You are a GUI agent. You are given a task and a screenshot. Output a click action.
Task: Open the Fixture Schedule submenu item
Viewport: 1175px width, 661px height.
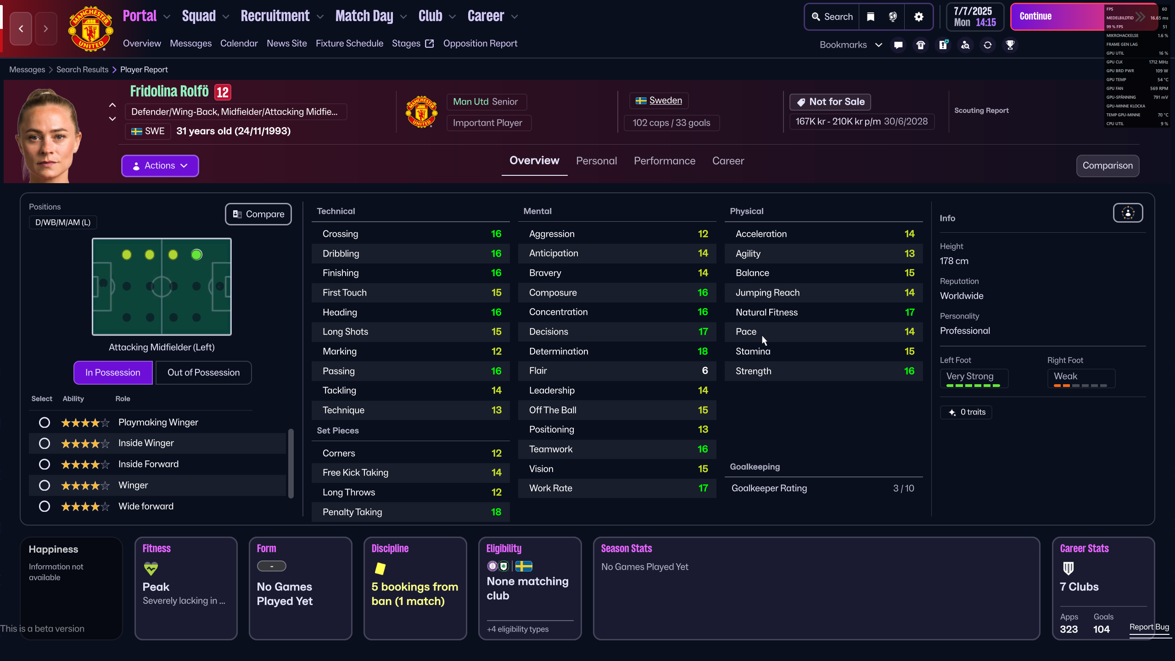coord(349,44)
